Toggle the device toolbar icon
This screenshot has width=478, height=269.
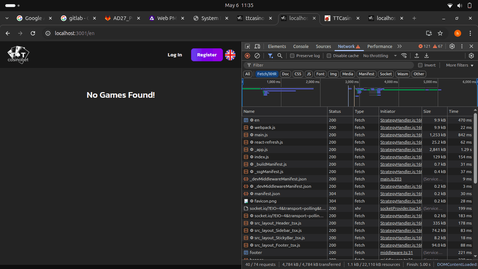pos(257,47)
